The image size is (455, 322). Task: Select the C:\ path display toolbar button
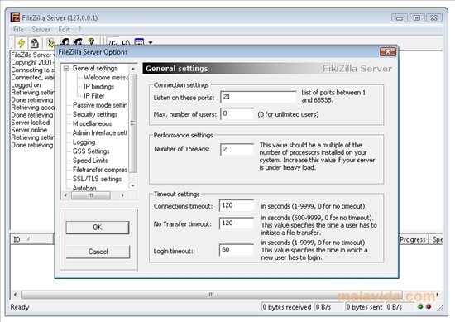126,43
